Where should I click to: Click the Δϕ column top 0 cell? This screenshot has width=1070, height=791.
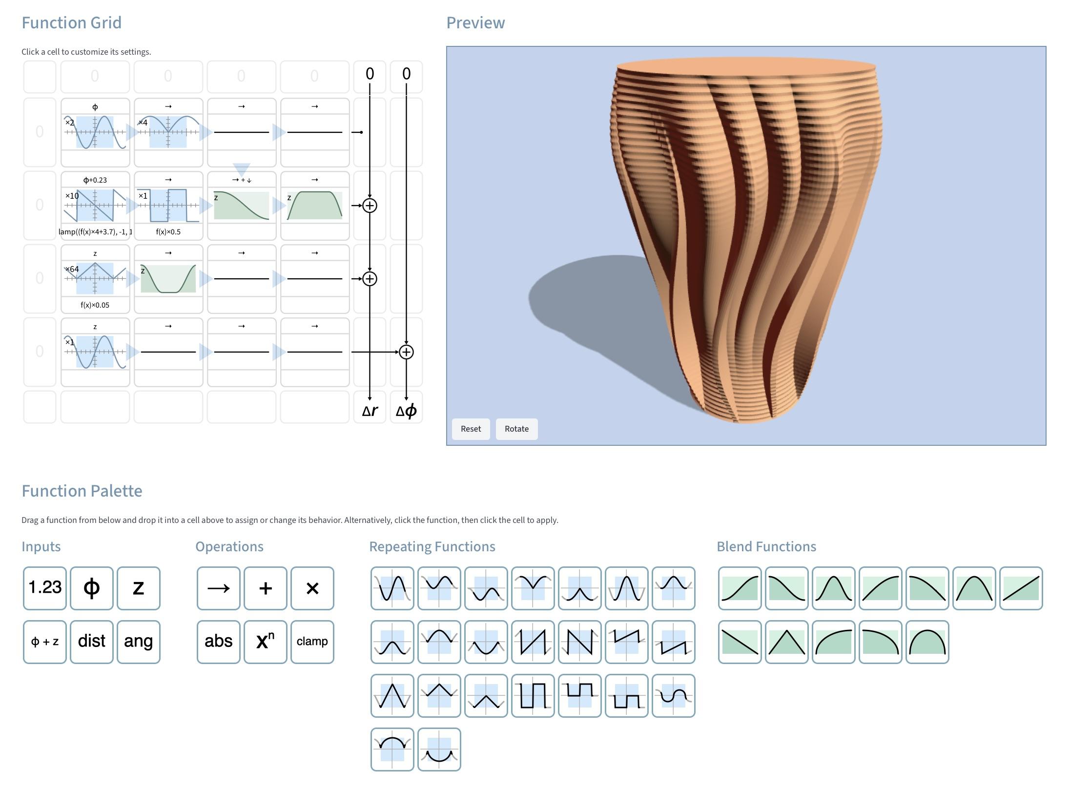(x=406, y=77)
